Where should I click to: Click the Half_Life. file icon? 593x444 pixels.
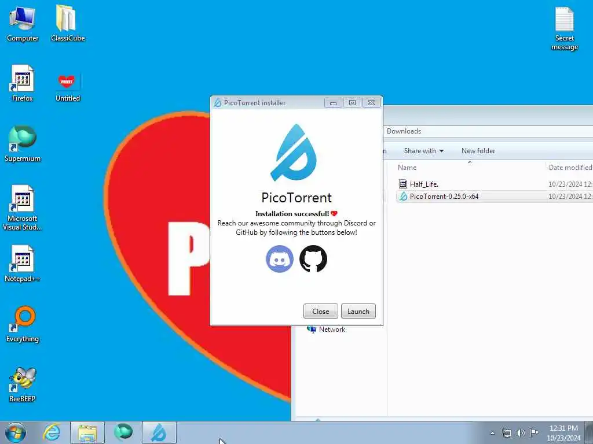coord(403,184)
